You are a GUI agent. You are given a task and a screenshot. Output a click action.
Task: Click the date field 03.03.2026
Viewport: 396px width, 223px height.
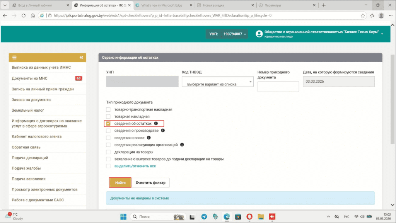click(x=339, y=82)
